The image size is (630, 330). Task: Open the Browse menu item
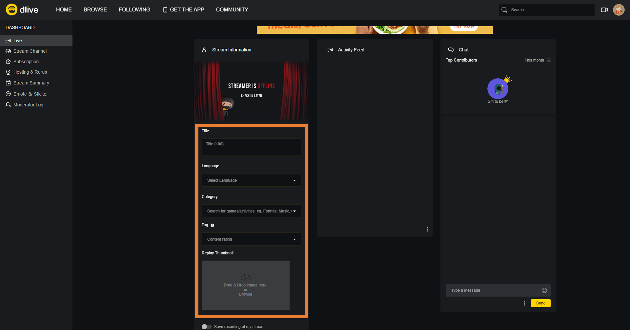pyautogui.click(x=95, y=10)
